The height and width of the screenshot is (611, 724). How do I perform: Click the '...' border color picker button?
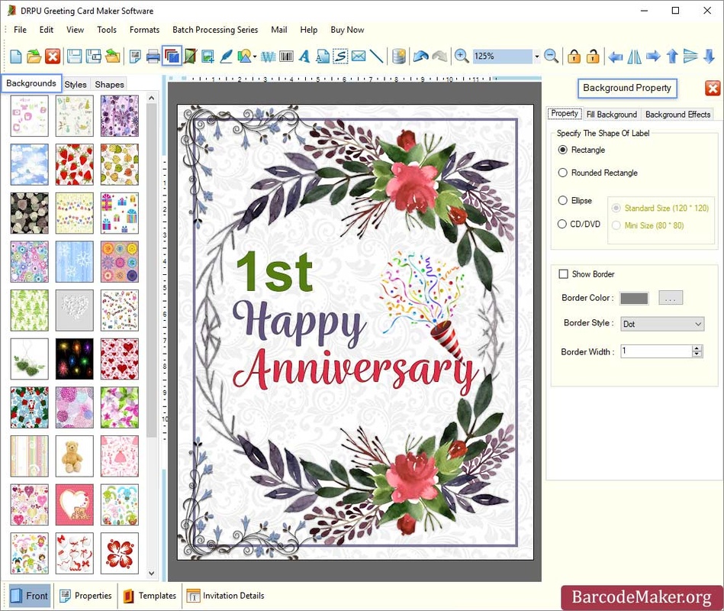[671, 298]
